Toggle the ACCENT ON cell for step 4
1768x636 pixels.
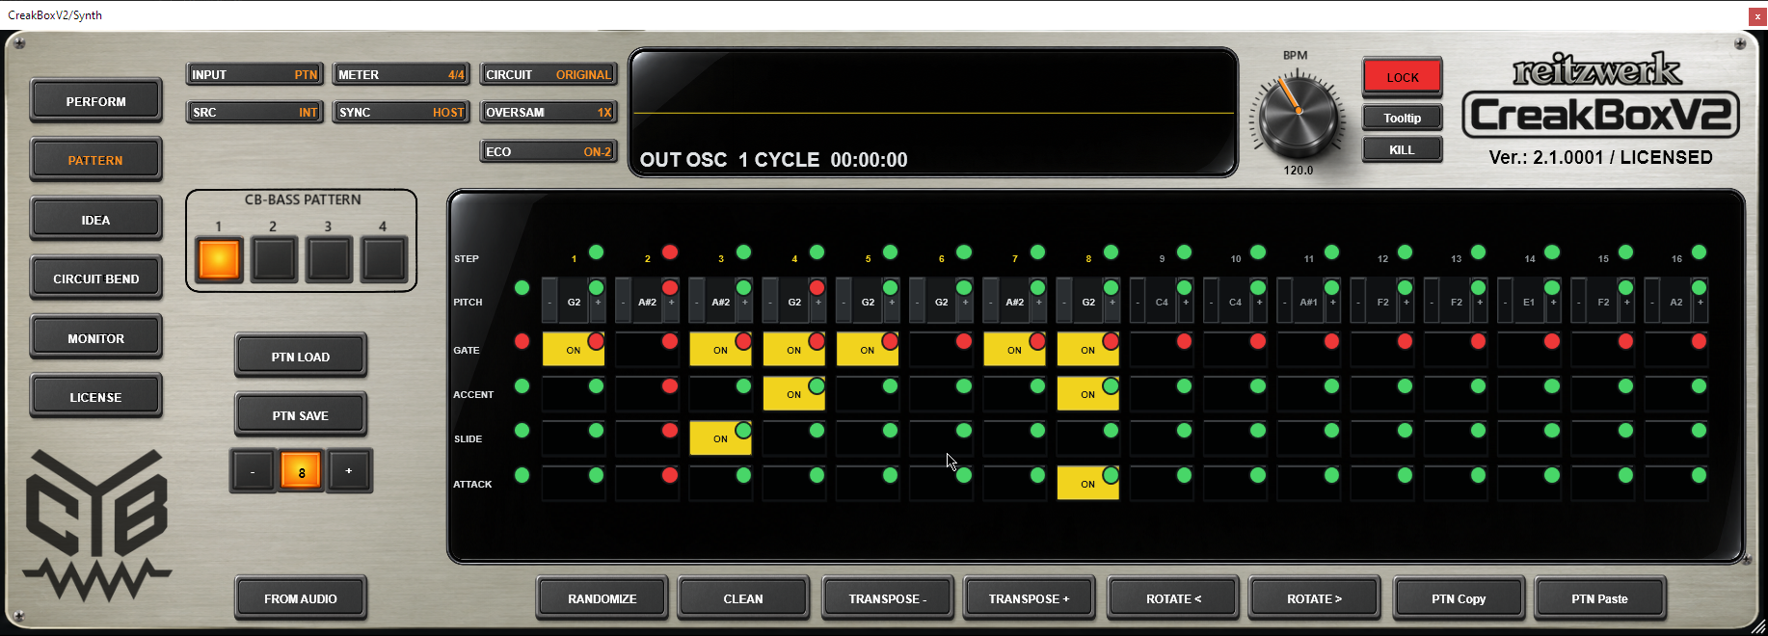tap(793, 394)
